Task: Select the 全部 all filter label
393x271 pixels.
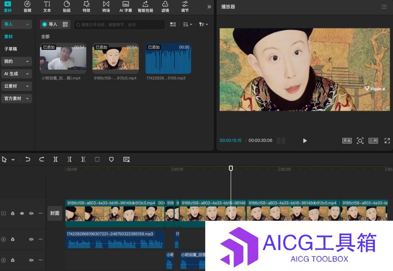Action: 45,37
